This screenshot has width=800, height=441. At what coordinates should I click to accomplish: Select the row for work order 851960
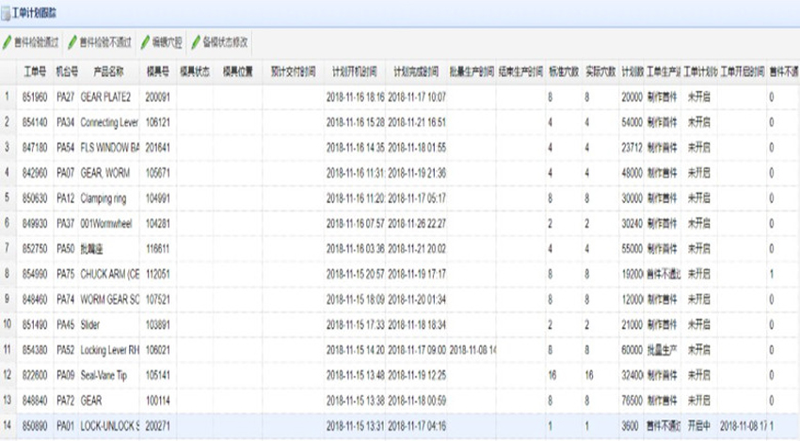pyautogui.click(x=36, y=97)
